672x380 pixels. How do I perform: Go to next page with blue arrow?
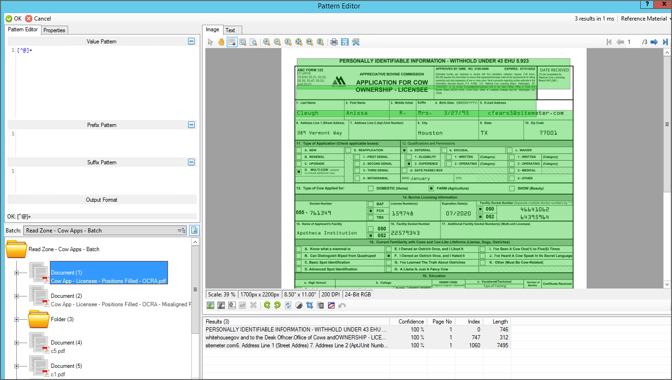click(x=654, y=42)
